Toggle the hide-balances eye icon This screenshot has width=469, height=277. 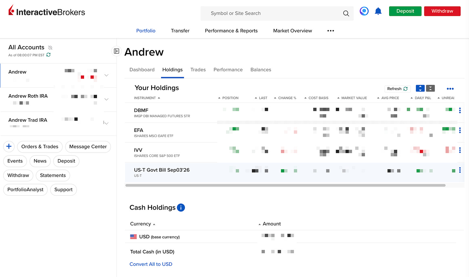point(50,47)
